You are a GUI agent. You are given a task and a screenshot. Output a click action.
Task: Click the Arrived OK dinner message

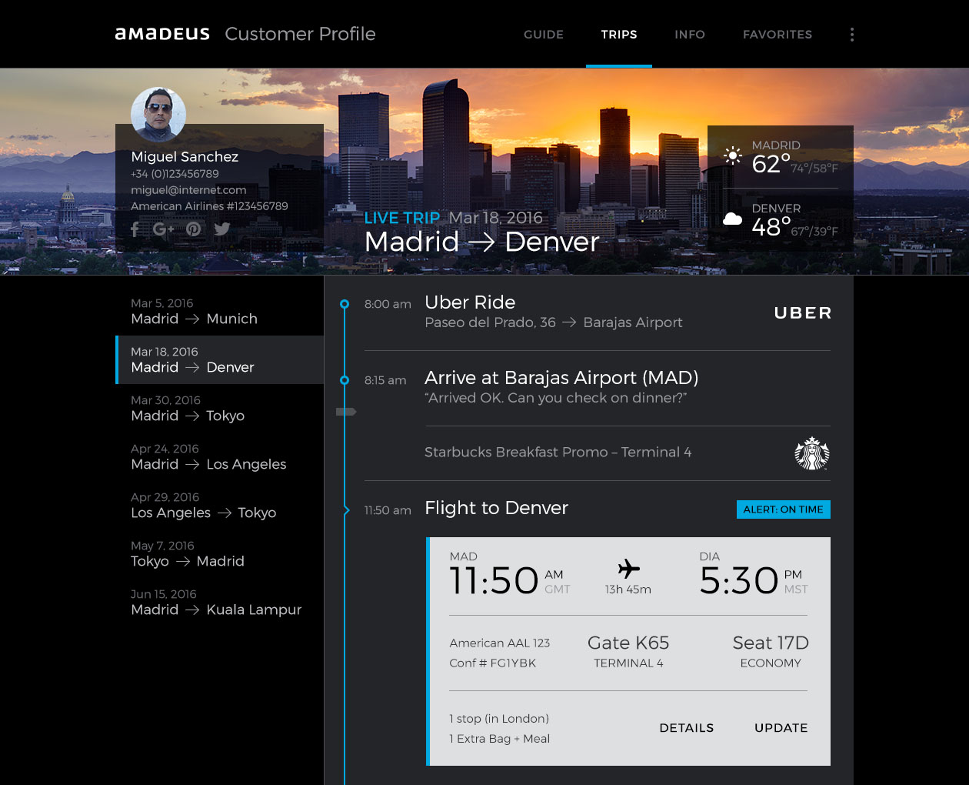(555, 398)
